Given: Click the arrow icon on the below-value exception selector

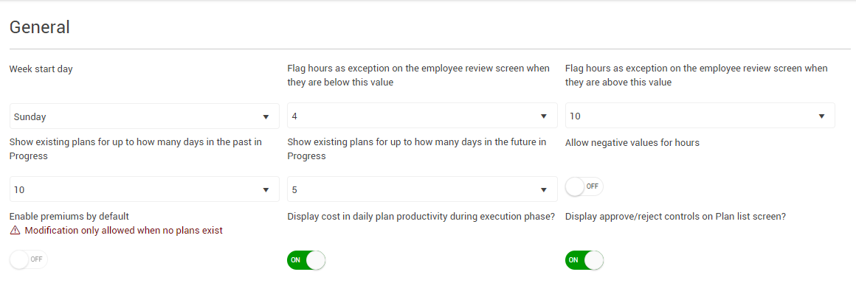Looking at the screenshot, I should click(x=543, y=116).
